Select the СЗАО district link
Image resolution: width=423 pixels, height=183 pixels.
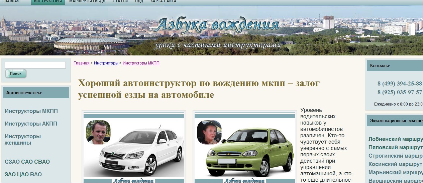tap(12, 162)
